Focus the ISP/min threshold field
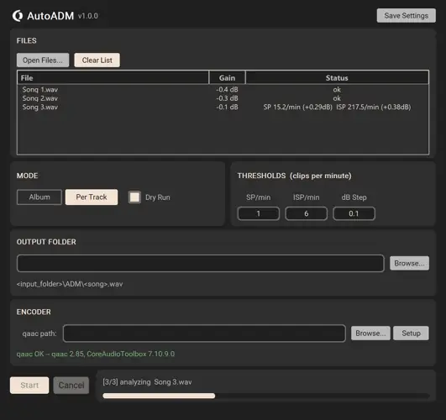Screen dimensions: 446x420 [x=306, y=213]
